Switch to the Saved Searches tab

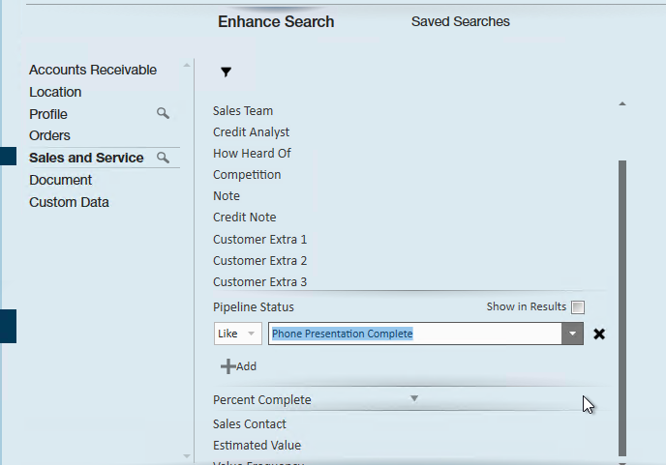(x=460, y=21)
